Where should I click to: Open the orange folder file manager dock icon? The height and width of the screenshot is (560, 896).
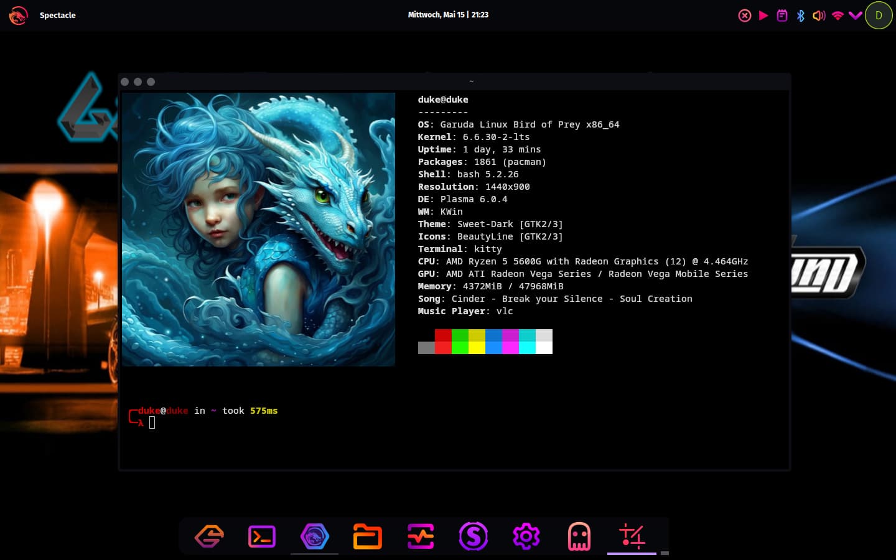368,536
